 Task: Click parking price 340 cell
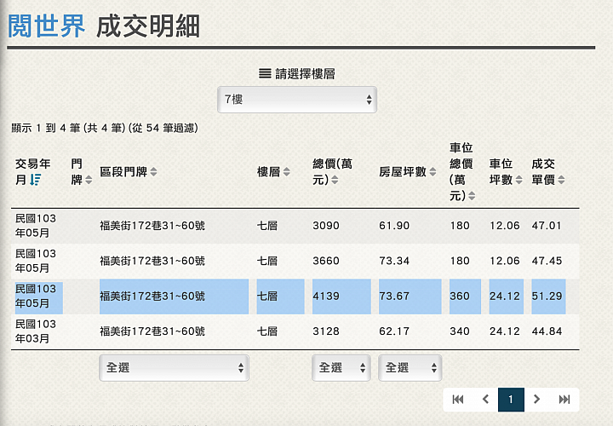tap(460, 331)
